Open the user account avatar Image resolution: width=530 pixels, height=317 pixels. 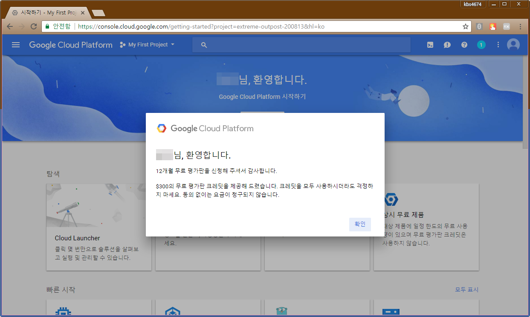pos(513,45)
